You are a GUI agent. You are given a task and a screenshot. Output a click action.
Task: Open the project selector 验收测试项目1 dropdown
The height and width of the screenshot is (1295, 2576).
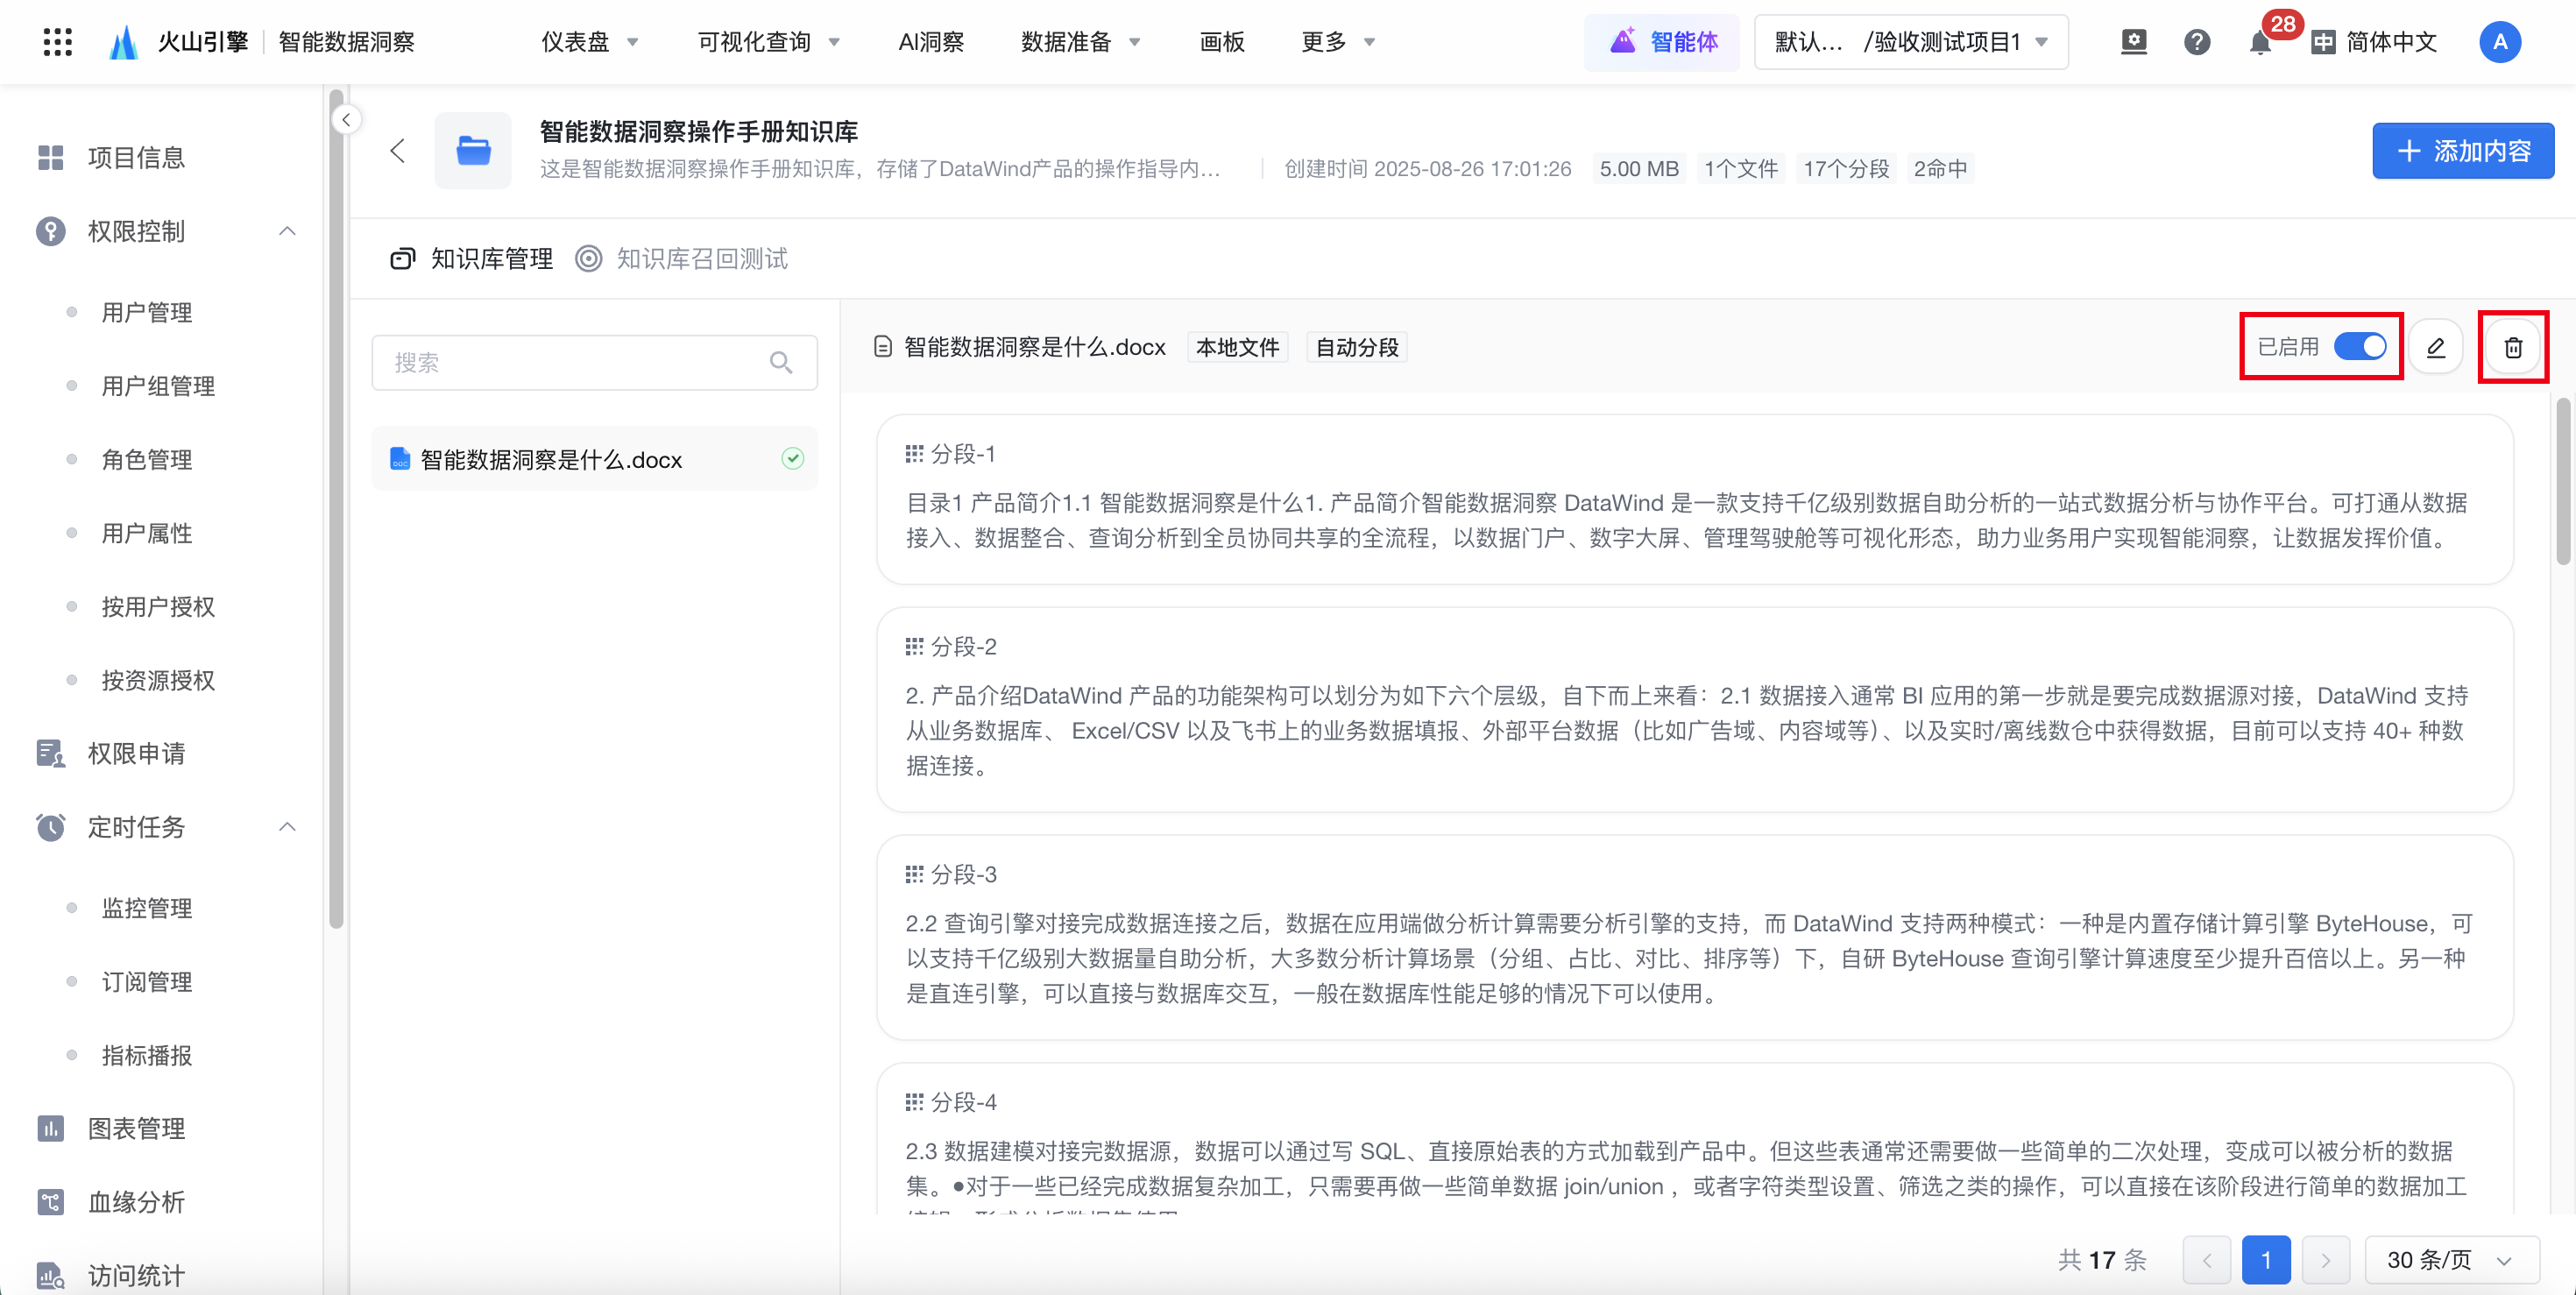tap(1910, 42)
